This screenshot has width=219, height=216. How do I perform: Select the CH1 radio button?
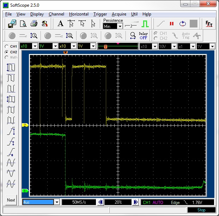(x=7, y=47)
